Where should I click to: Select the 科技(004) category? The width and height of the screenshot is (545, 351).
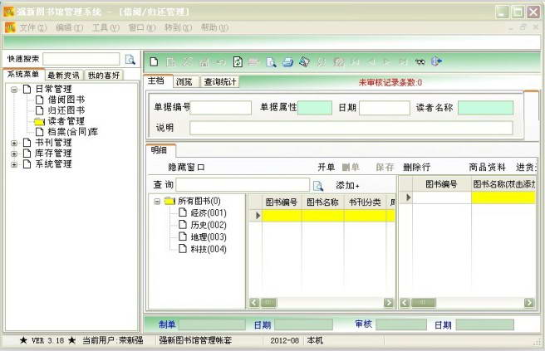click(x=209, y=249)
